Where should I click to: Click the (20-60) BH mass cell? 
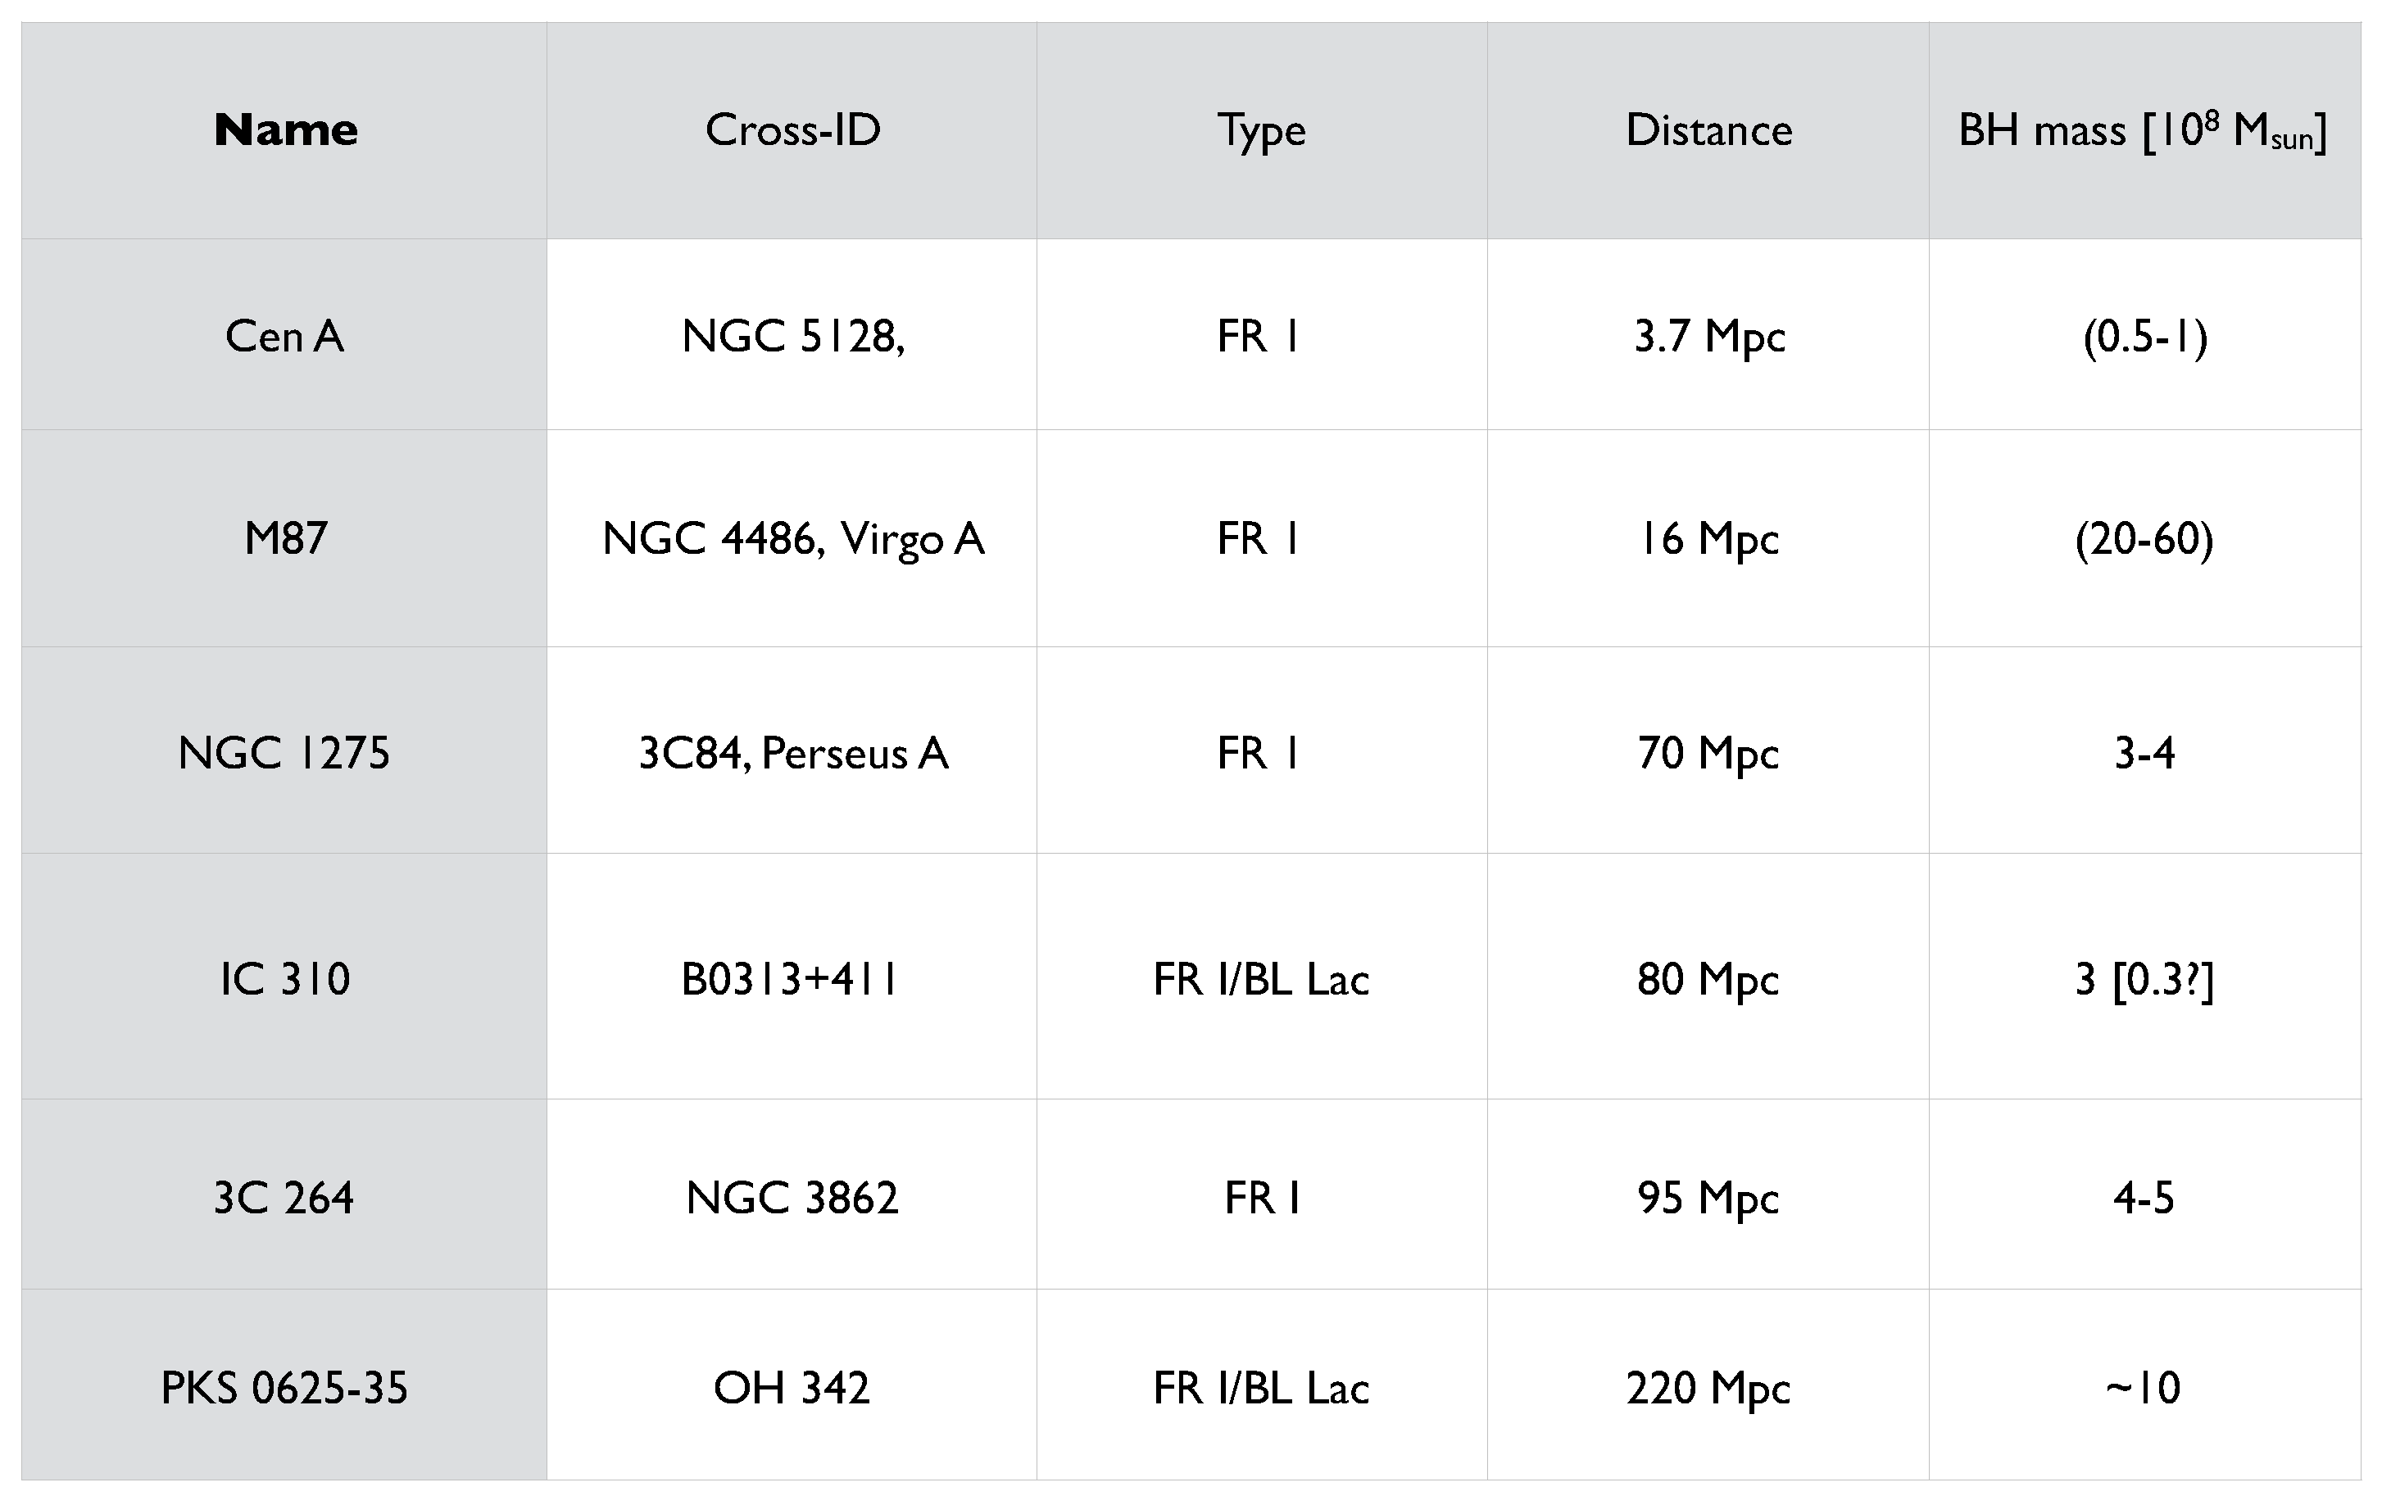2144,539
